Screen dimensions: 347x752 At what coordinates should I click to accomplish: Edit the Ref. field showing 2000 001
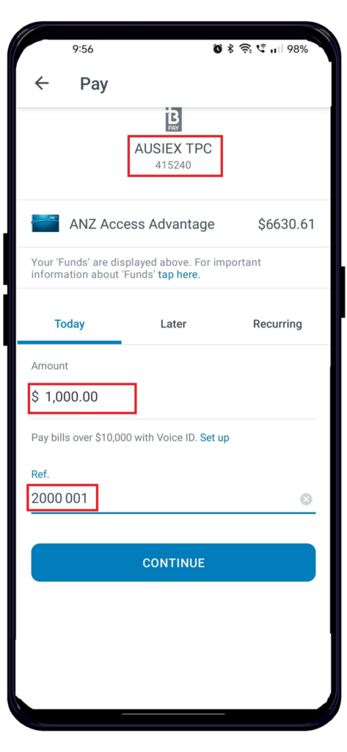click(x=173, y=499)
